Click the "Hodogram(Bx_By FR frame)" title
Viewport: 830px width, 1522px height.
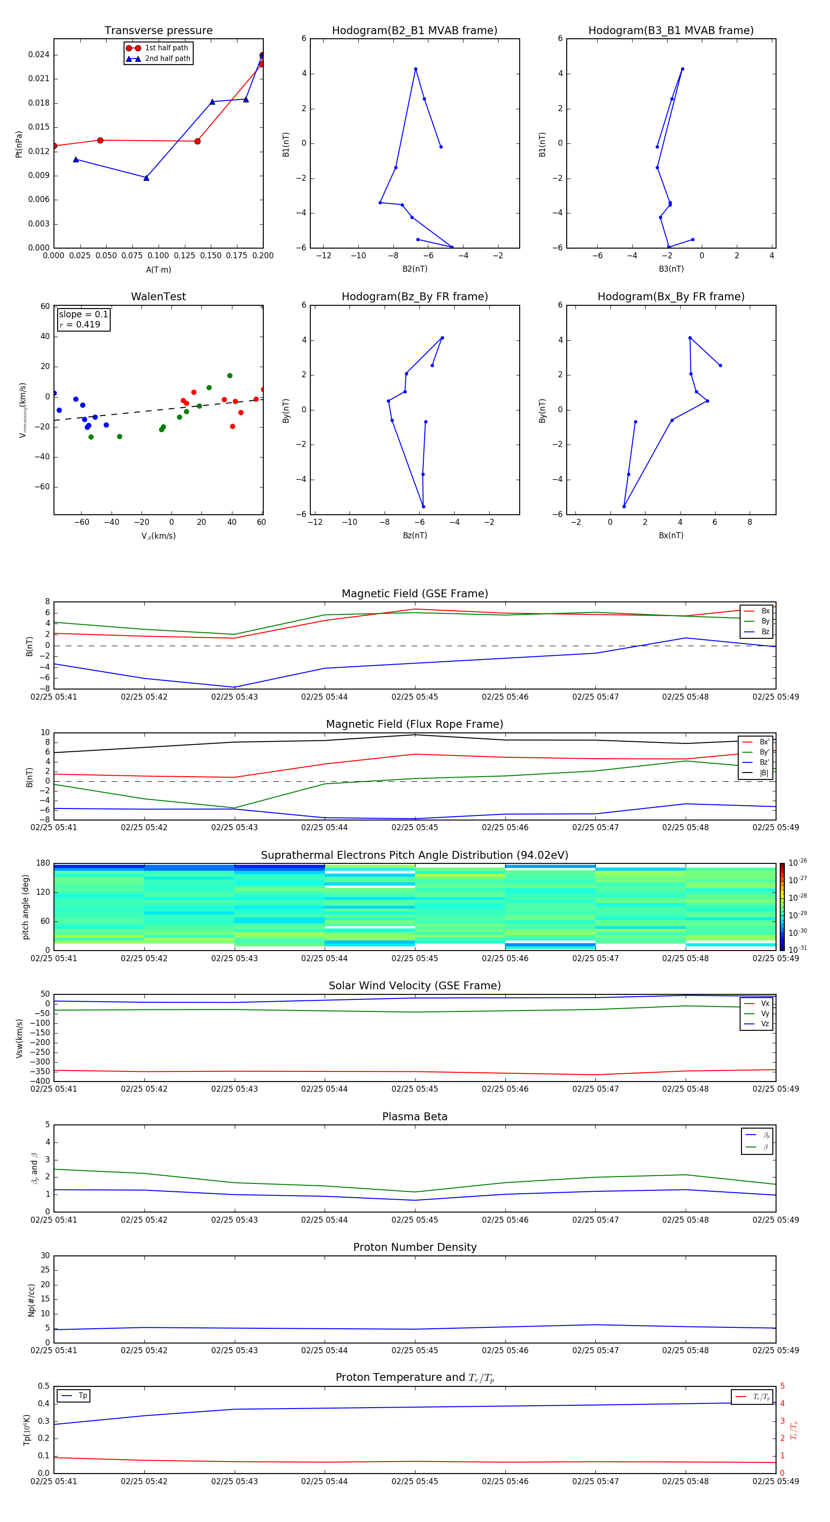671,297
